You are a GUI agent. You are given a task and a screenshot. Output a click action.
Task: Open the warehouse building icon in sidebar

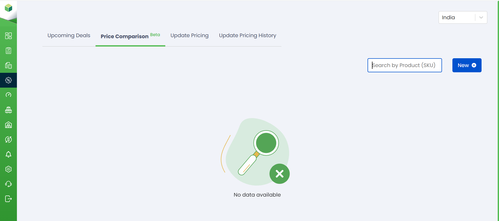(8, 125)
